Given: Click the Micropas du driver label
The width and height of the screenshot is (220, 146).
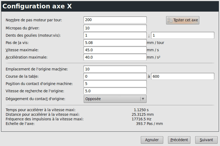Looking at the screenshot, I should (x=22, y=28).
